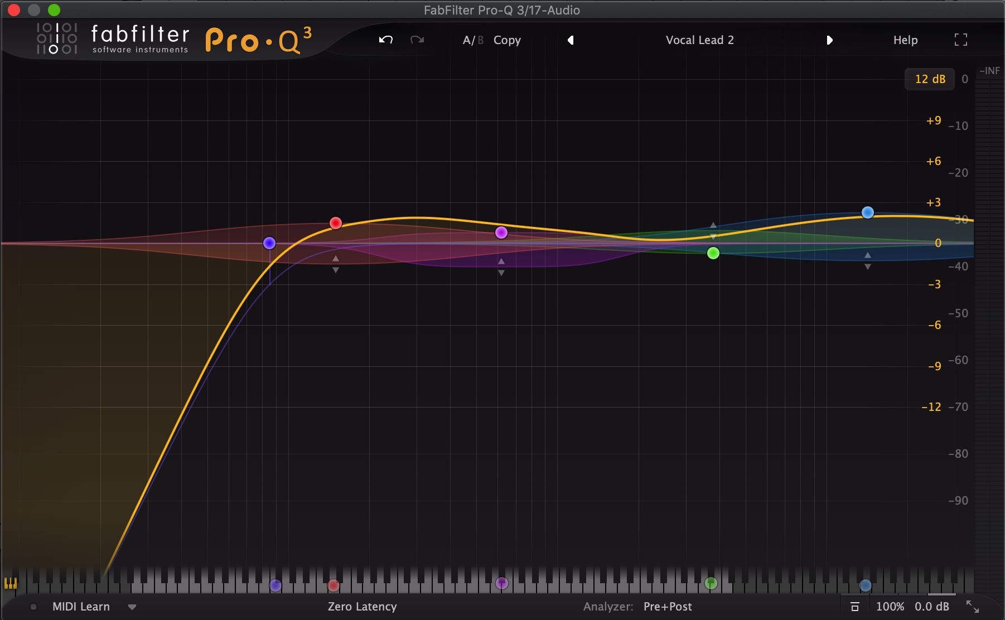Click the resize interface arrows icon

[973, 607]
